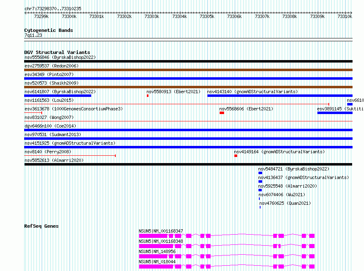The width and height of the screenshot is (364, 271).
Task: Click the blue nsv970531 variant bar
Action: point(188,139)
